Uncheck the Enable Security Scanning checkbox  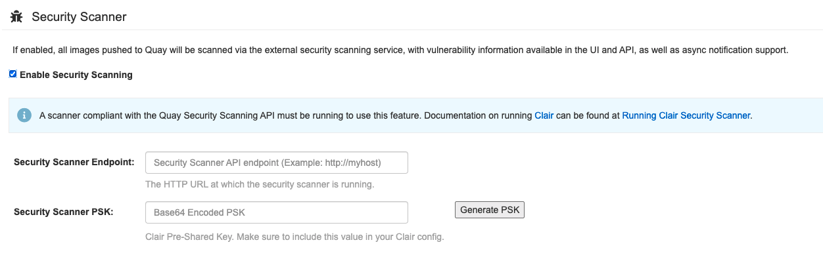coord(12,74)
